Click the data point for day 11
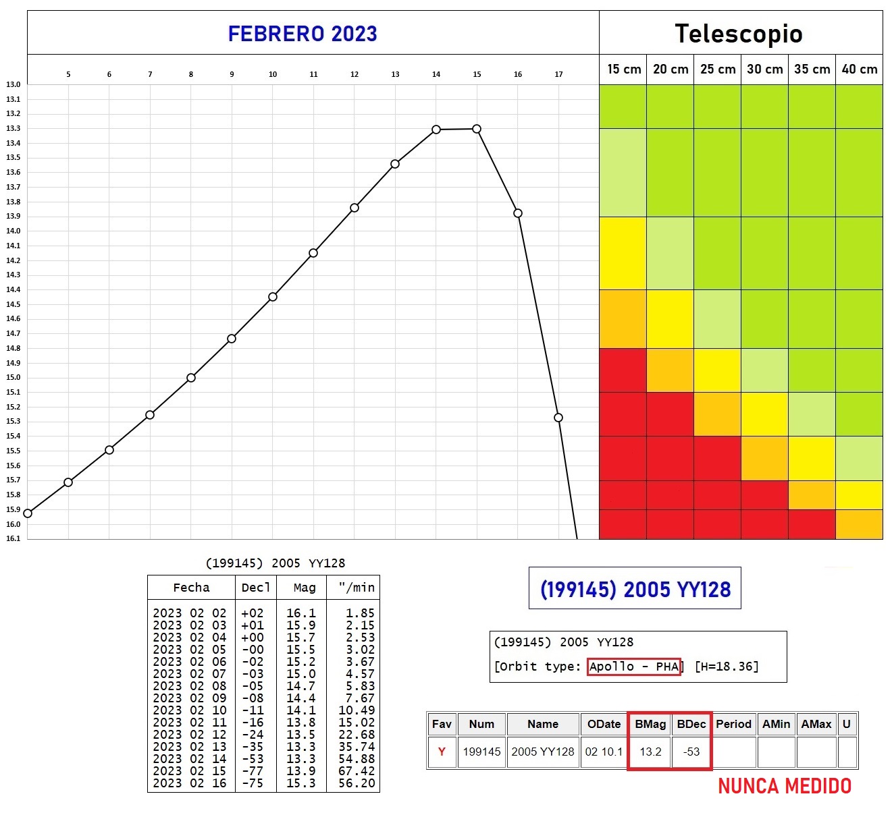 click(313, 253)
